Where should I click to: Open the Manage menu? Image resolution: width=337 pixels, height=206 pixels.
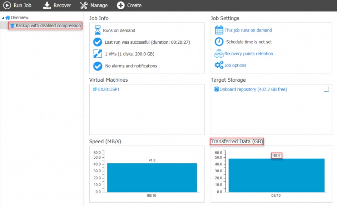point(99,5)
